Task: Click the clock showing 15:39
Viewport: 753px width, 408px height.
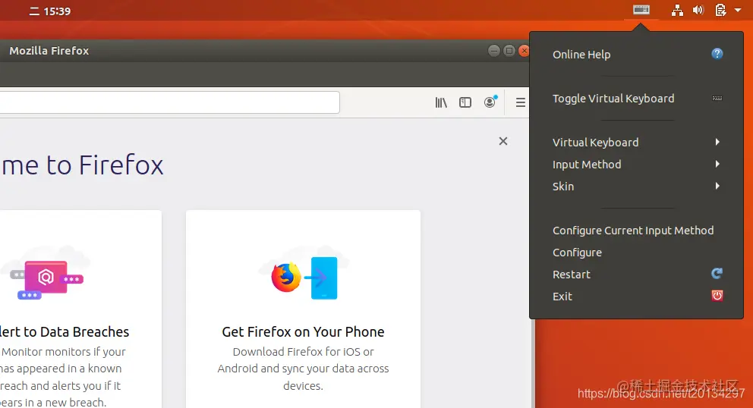Action: (57, 11)
